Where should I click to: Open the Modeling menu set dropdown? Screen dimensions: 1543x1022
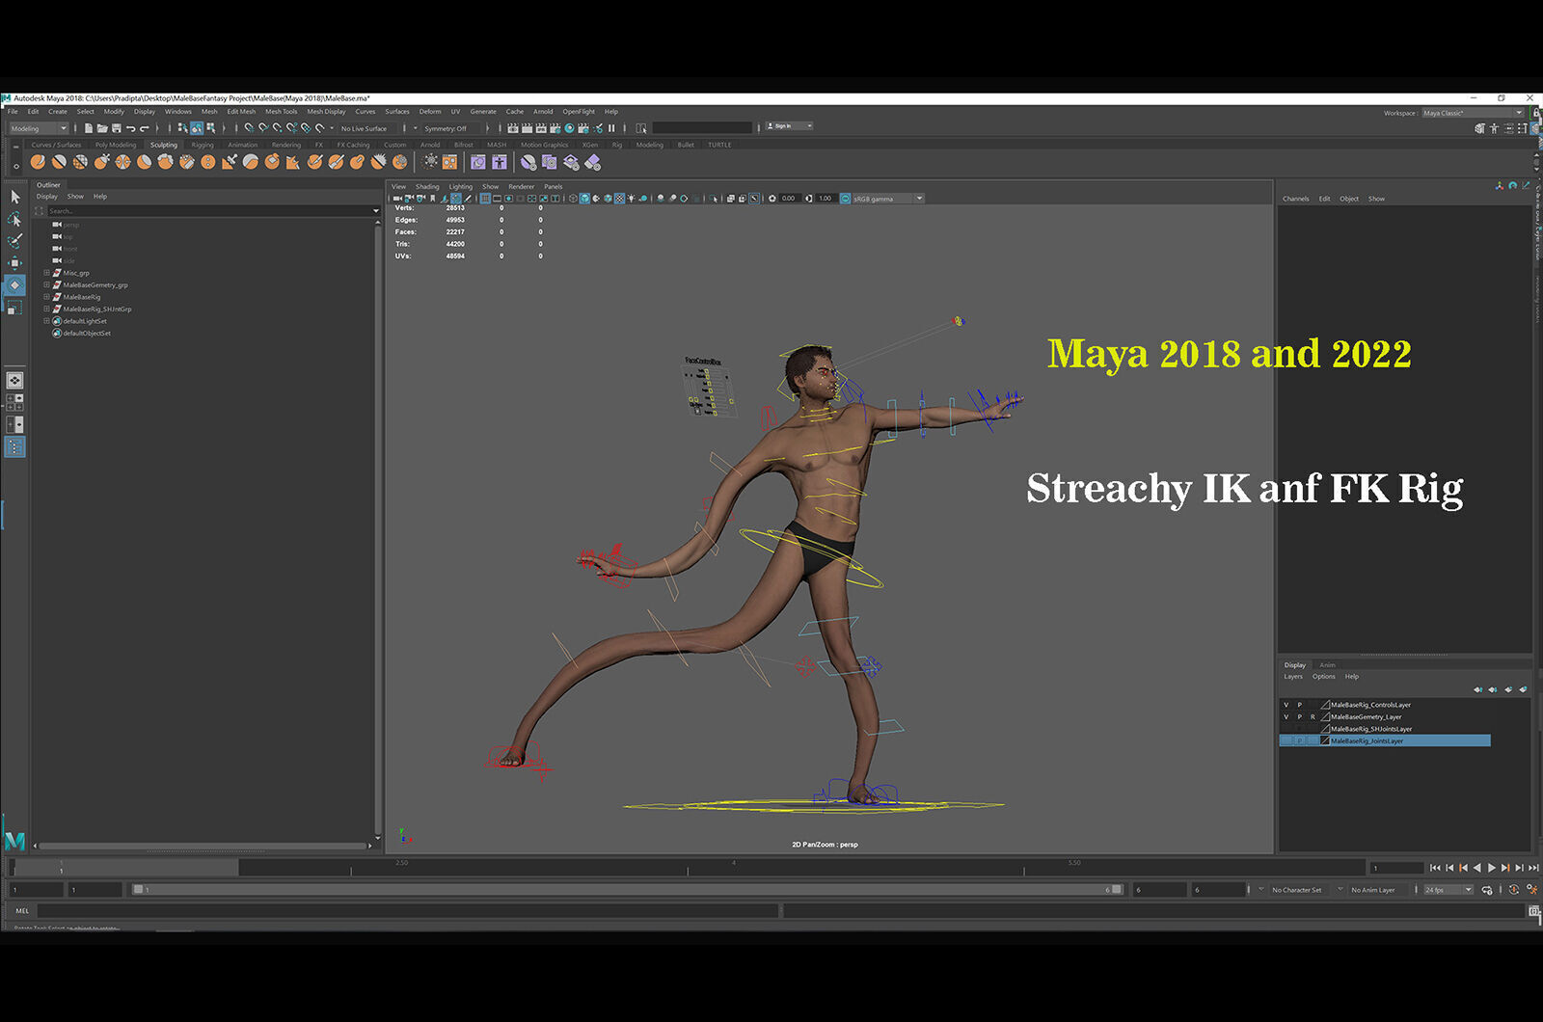pyautogui.click(x=40, y=128)
